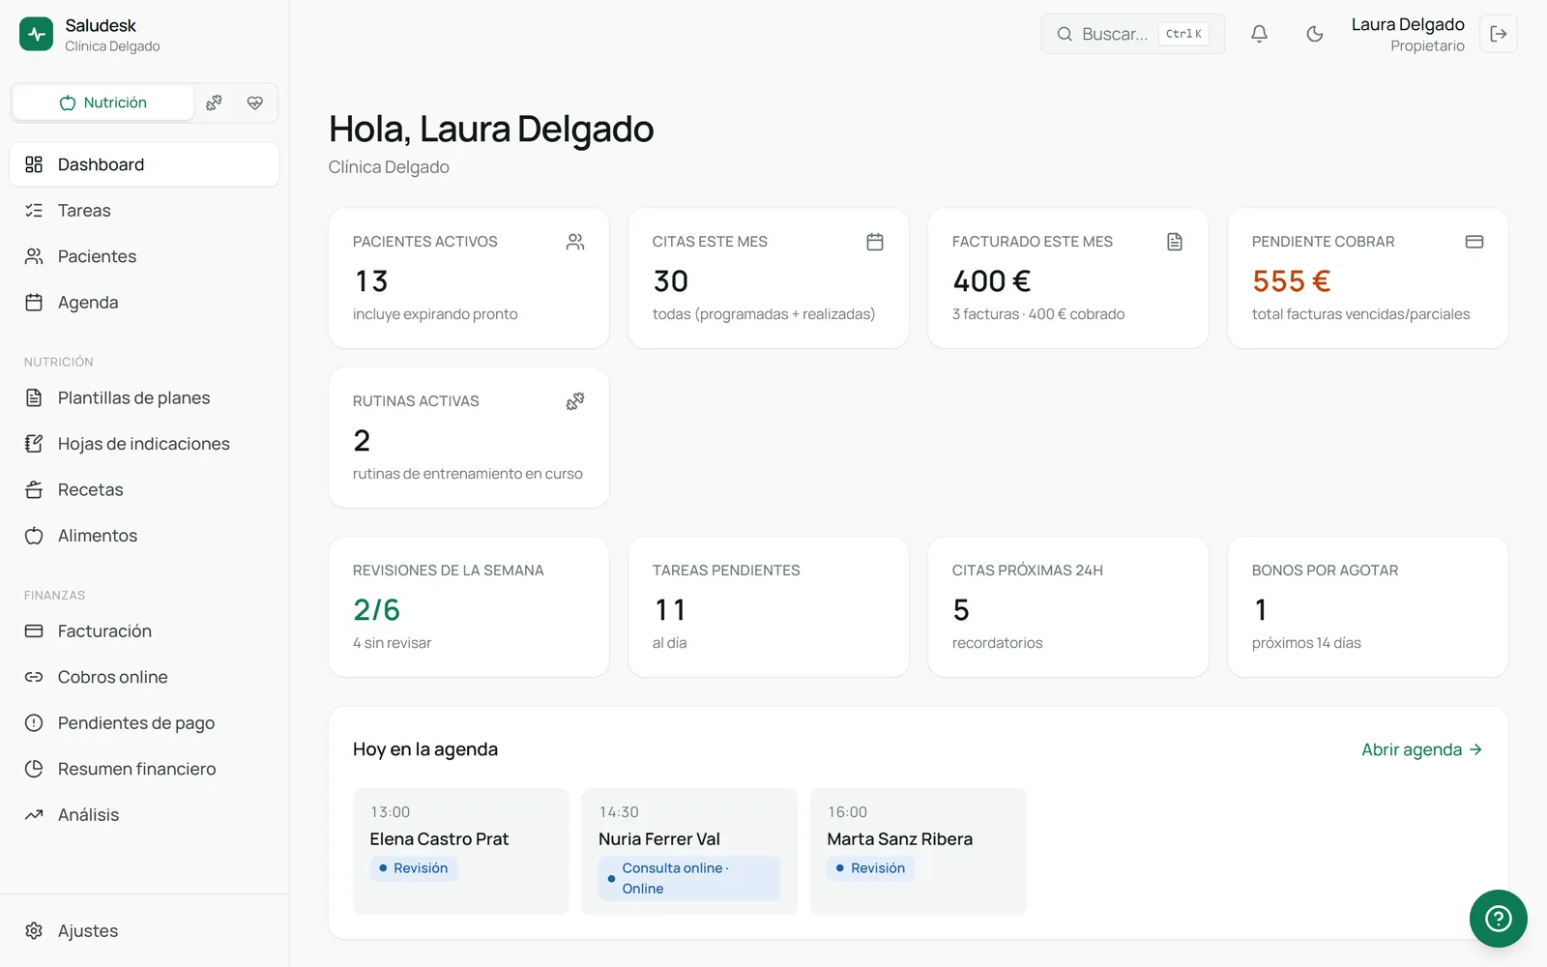Screen dimensions: 1547x967
Task: Open the Agenda sidebar item
Action: click(x=145, y=303)
